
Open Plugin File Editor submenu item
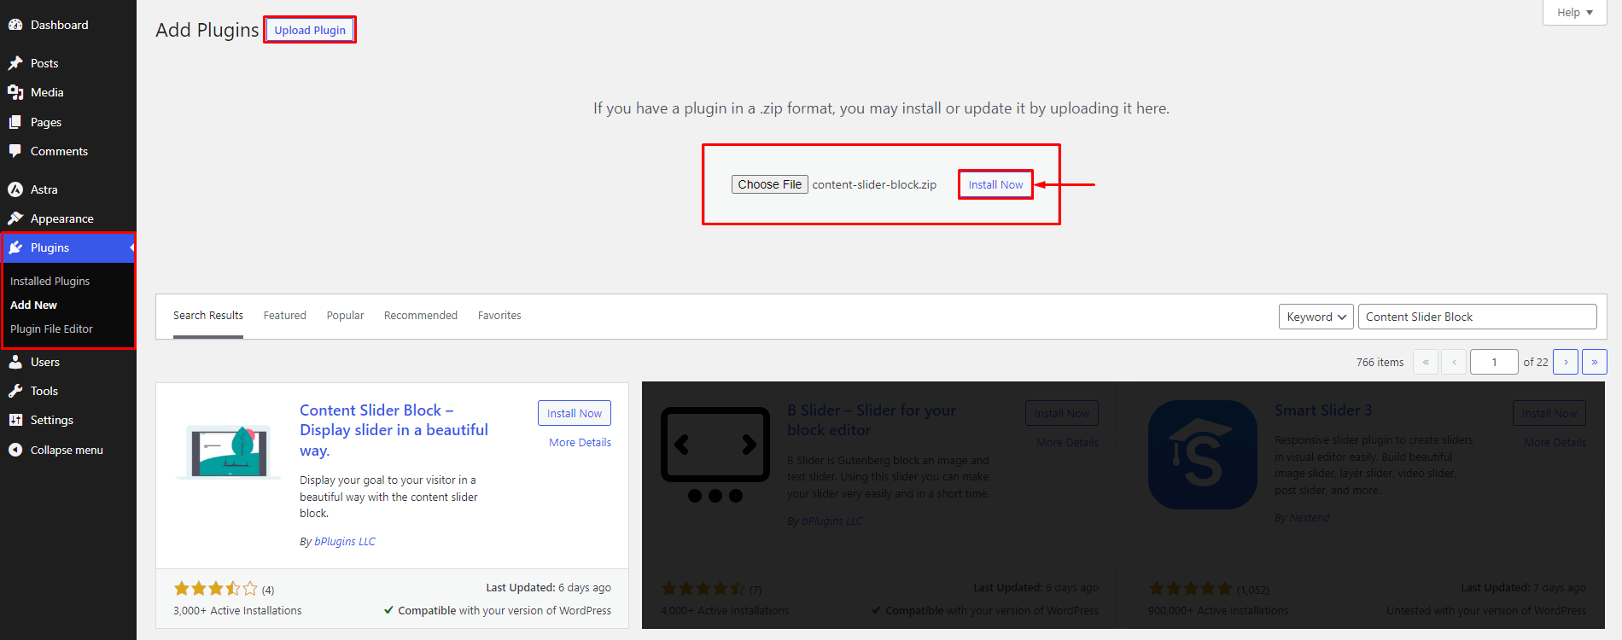(51, 329)
